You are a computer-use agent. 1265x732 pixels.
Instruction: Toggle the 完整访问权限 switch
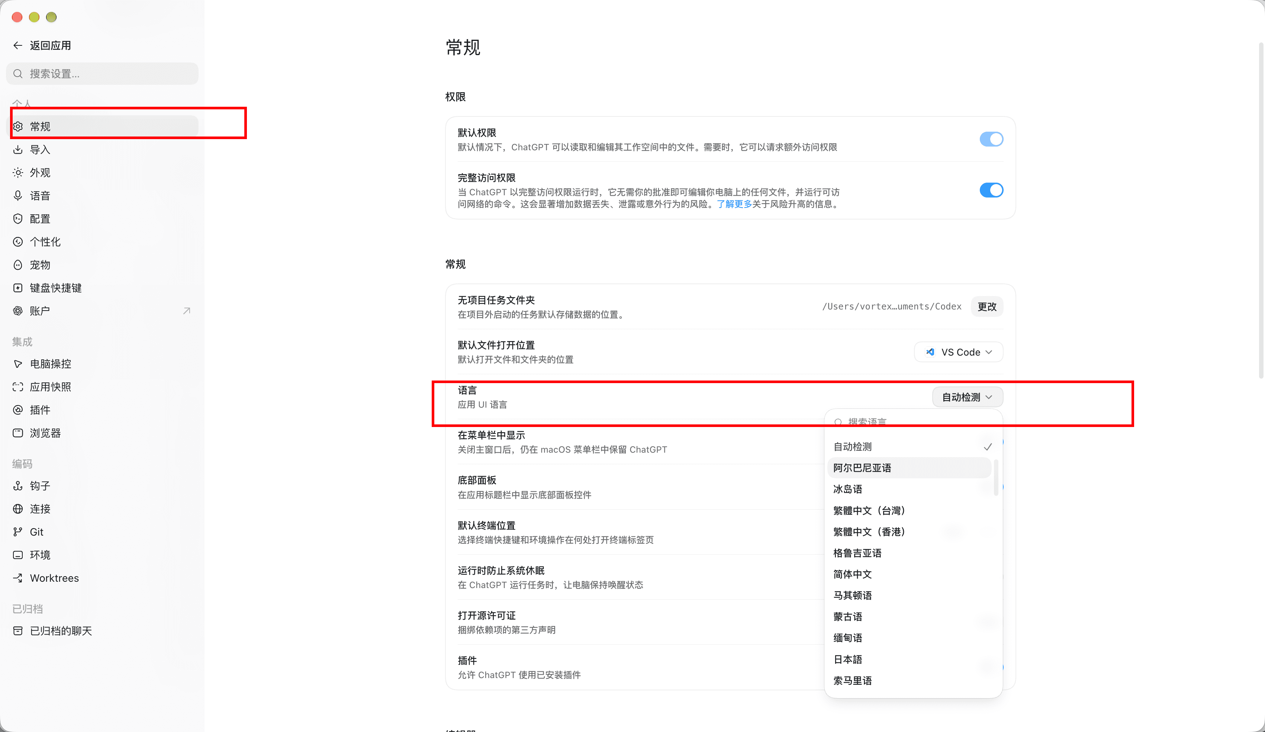[991, 190]
